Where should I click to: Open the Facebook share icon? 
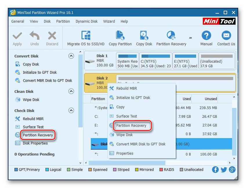tap(215, 170)
